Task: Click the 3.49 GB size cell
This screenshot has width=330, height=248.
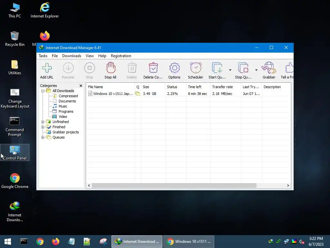Action: click(150, 94)
